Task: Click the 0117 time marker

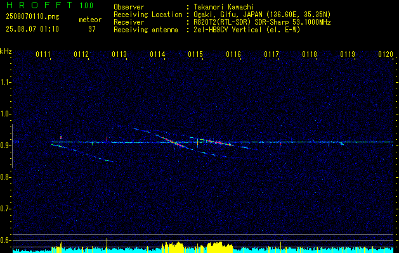Action: coord(271,54)
